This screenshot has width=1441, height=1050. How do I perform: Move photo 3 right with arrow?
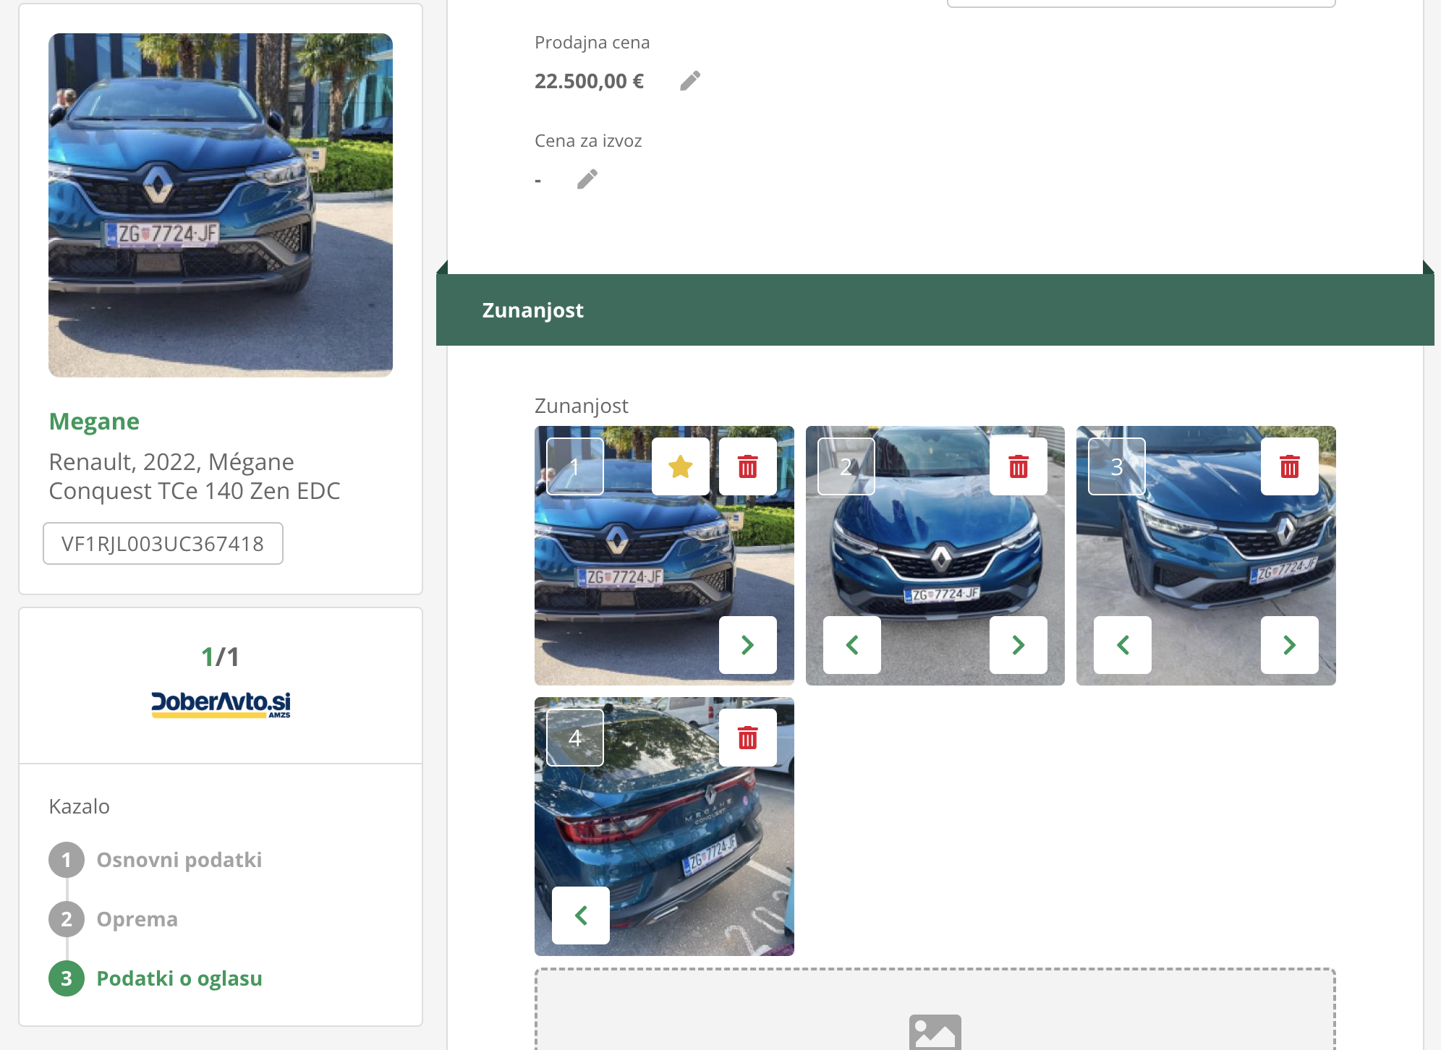(1290, 645)
